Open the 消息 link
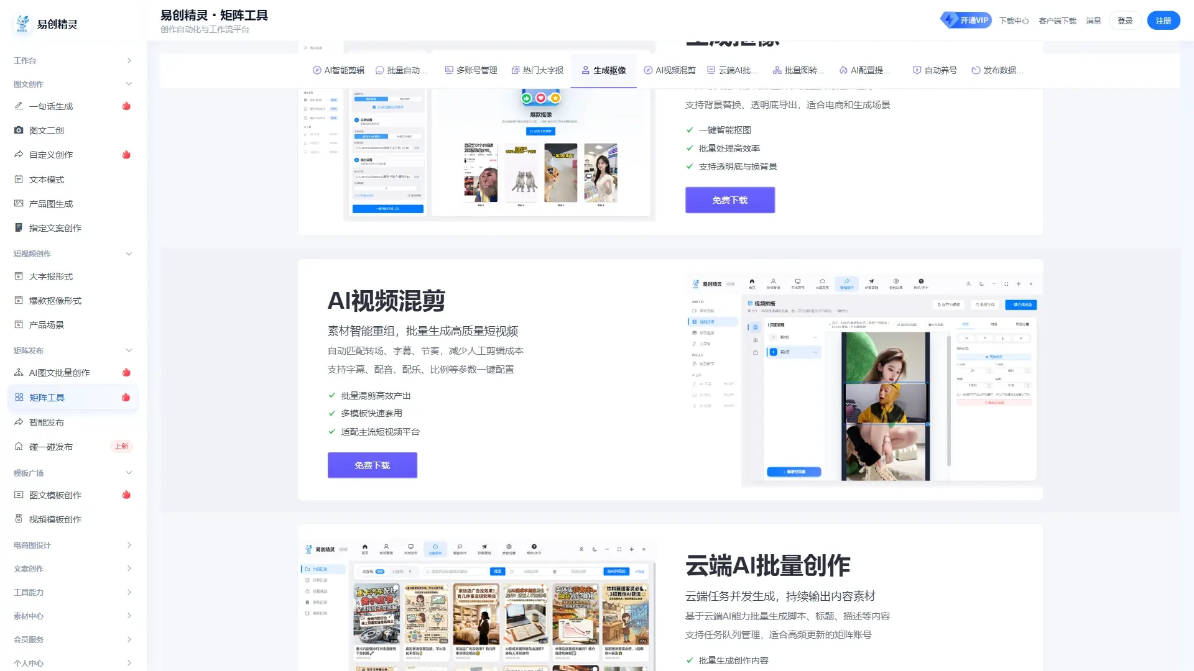The height and width of the screenshot is (671, 1194). (x=1093, y=21)
